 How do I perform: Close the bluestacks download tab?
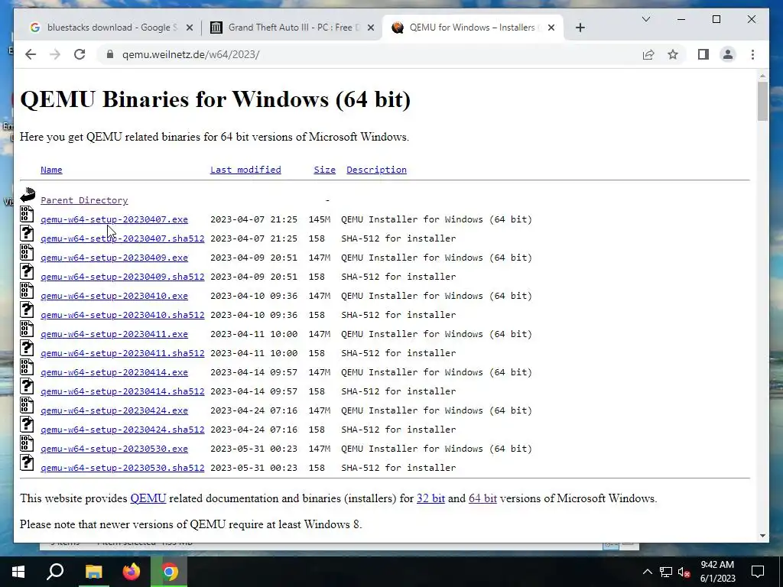190,28
